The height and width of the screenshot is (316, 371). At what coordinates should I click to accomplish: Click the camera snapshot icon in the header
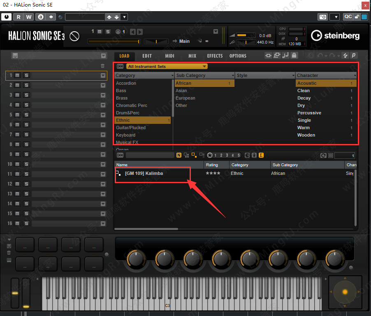(323, 17)
